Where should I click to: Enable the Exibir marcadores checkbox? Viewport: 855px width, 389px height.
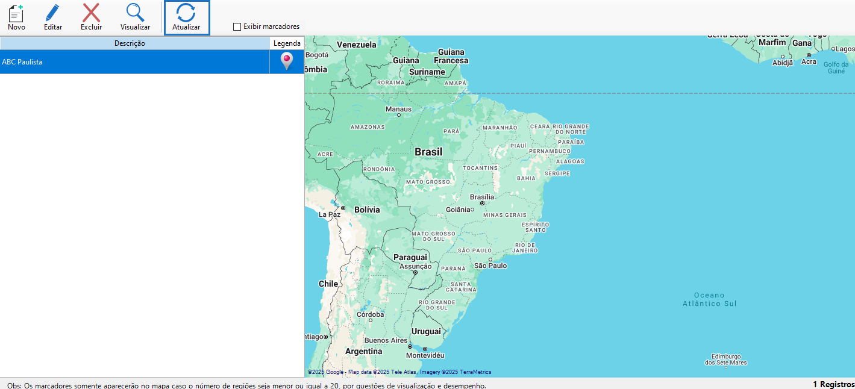236,26
